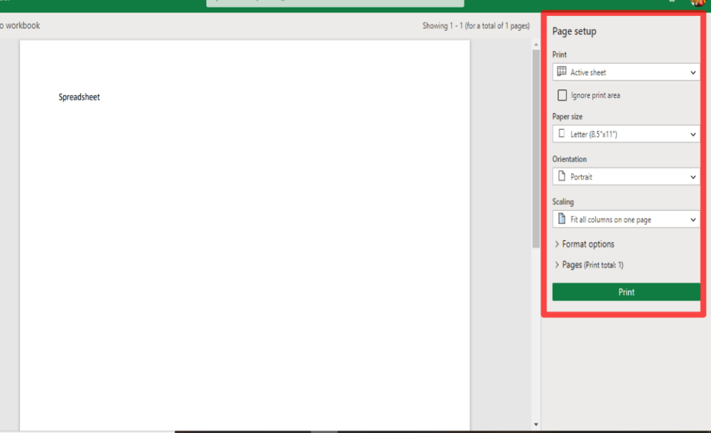Open the Paper size dropdown
This screenshot has height=433, width=711.
tap(625, 134)
